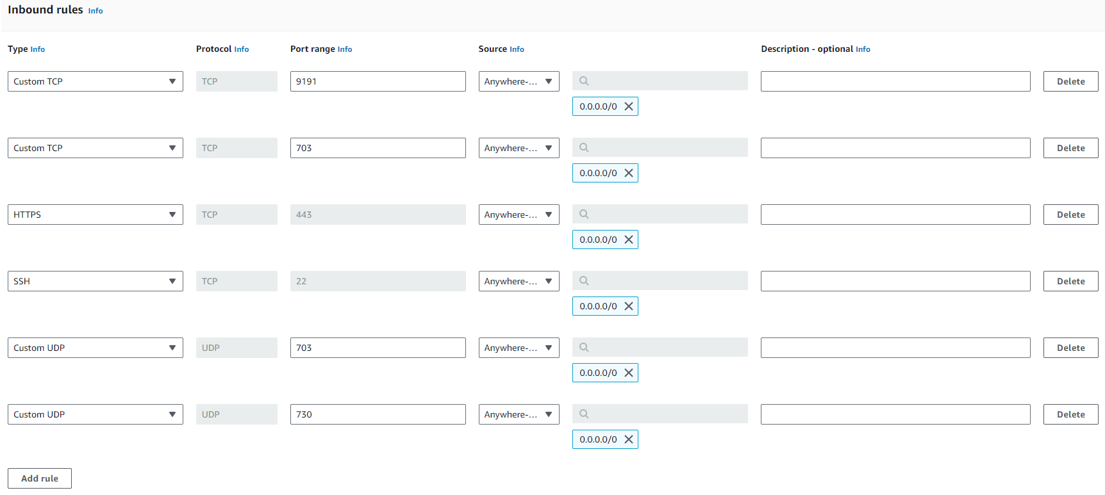Viewport: 1105px width, 495px height.
Task: Open Type dropdown for Custom TCP 9191 rule
Action: (95, 81)
